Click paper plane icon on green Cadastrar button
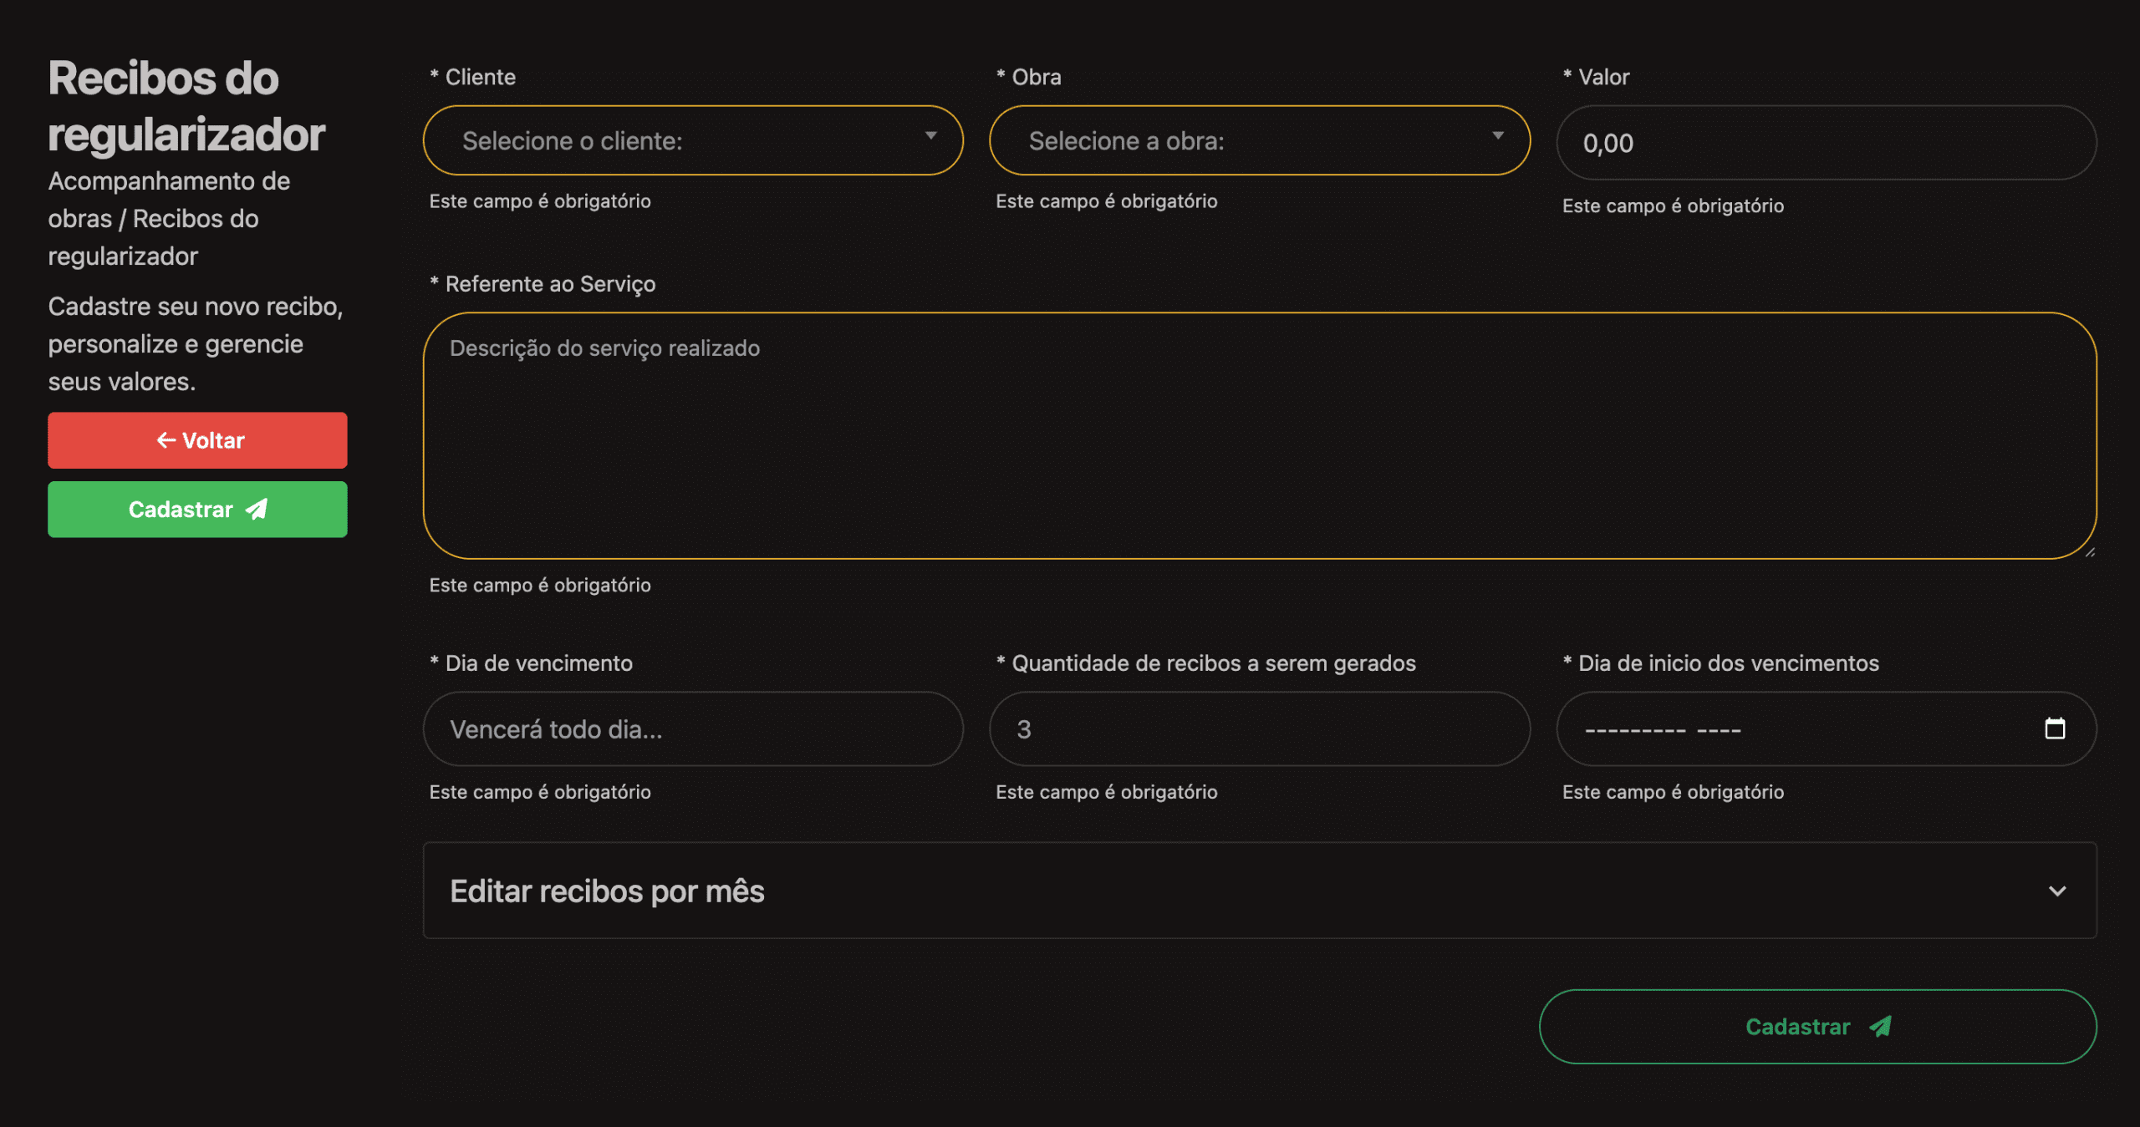This screenshot has width=2140, height=1127. tap(257, 509)
